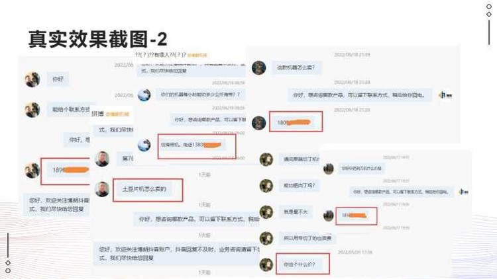Click the 你好 message bubble
The image size is (497, 279).
58,79
